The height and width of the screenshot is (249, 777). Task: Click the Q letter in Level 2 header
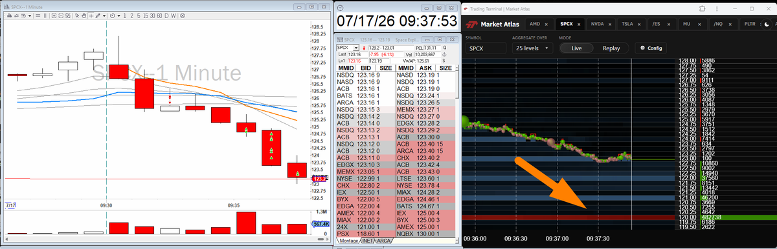coord(444,48)
